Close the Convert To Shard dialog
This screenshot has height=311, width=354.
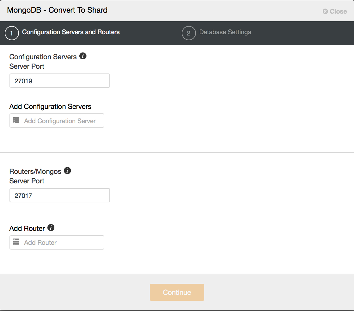335,11
